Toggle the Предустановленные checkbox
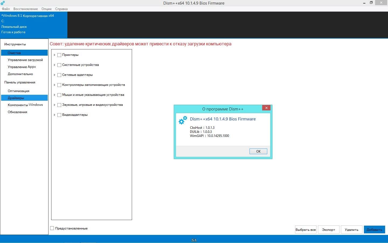This screenshot has height=243, width=388. (52, 228)
